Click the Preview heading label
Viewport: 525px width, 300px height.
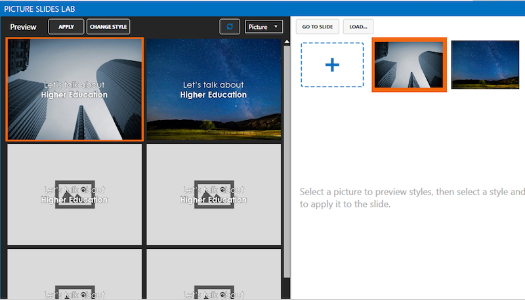pos(23,27)
